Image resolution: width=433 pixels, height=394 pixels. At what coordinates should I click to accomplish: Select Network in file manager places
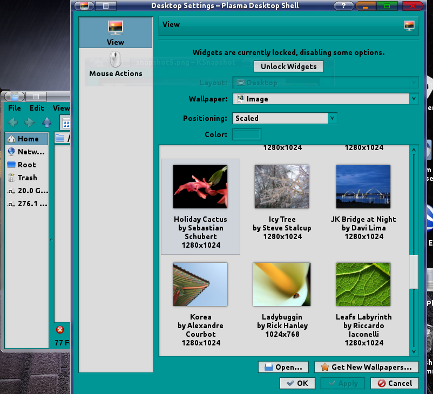coord(27,152)
